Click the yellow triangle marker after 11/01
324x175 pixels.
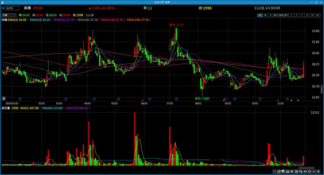298,100
